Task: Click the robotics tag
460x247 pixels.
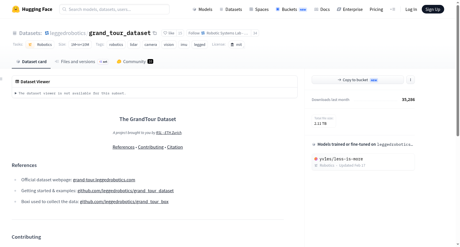Action: point(116,44)
